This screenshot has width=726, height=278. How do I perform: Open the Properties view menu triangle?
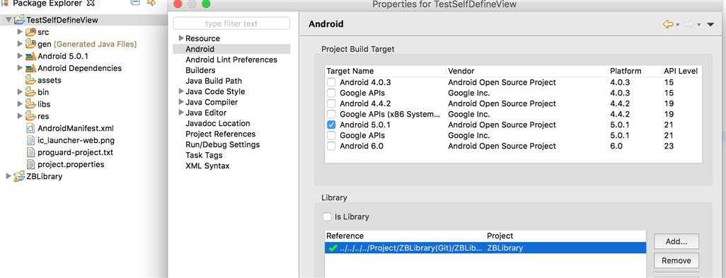pos(710,25)
